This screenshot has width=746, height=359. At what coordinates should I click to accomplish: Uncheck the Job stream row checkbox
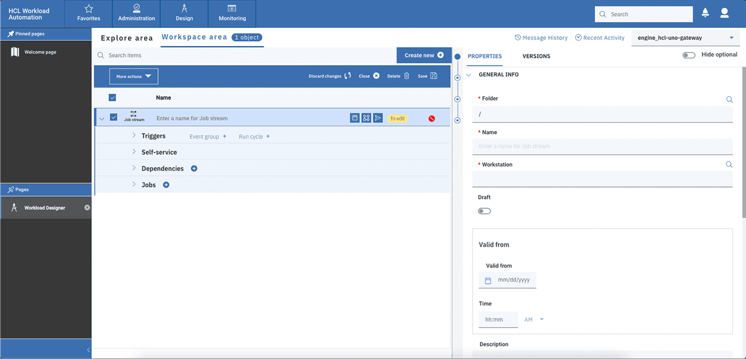tap(113, 117)
